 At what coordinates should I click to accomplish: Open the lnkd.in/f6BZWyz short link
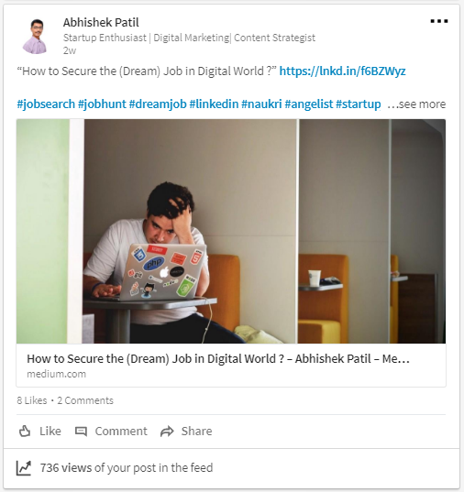click(x=342, y=71)
